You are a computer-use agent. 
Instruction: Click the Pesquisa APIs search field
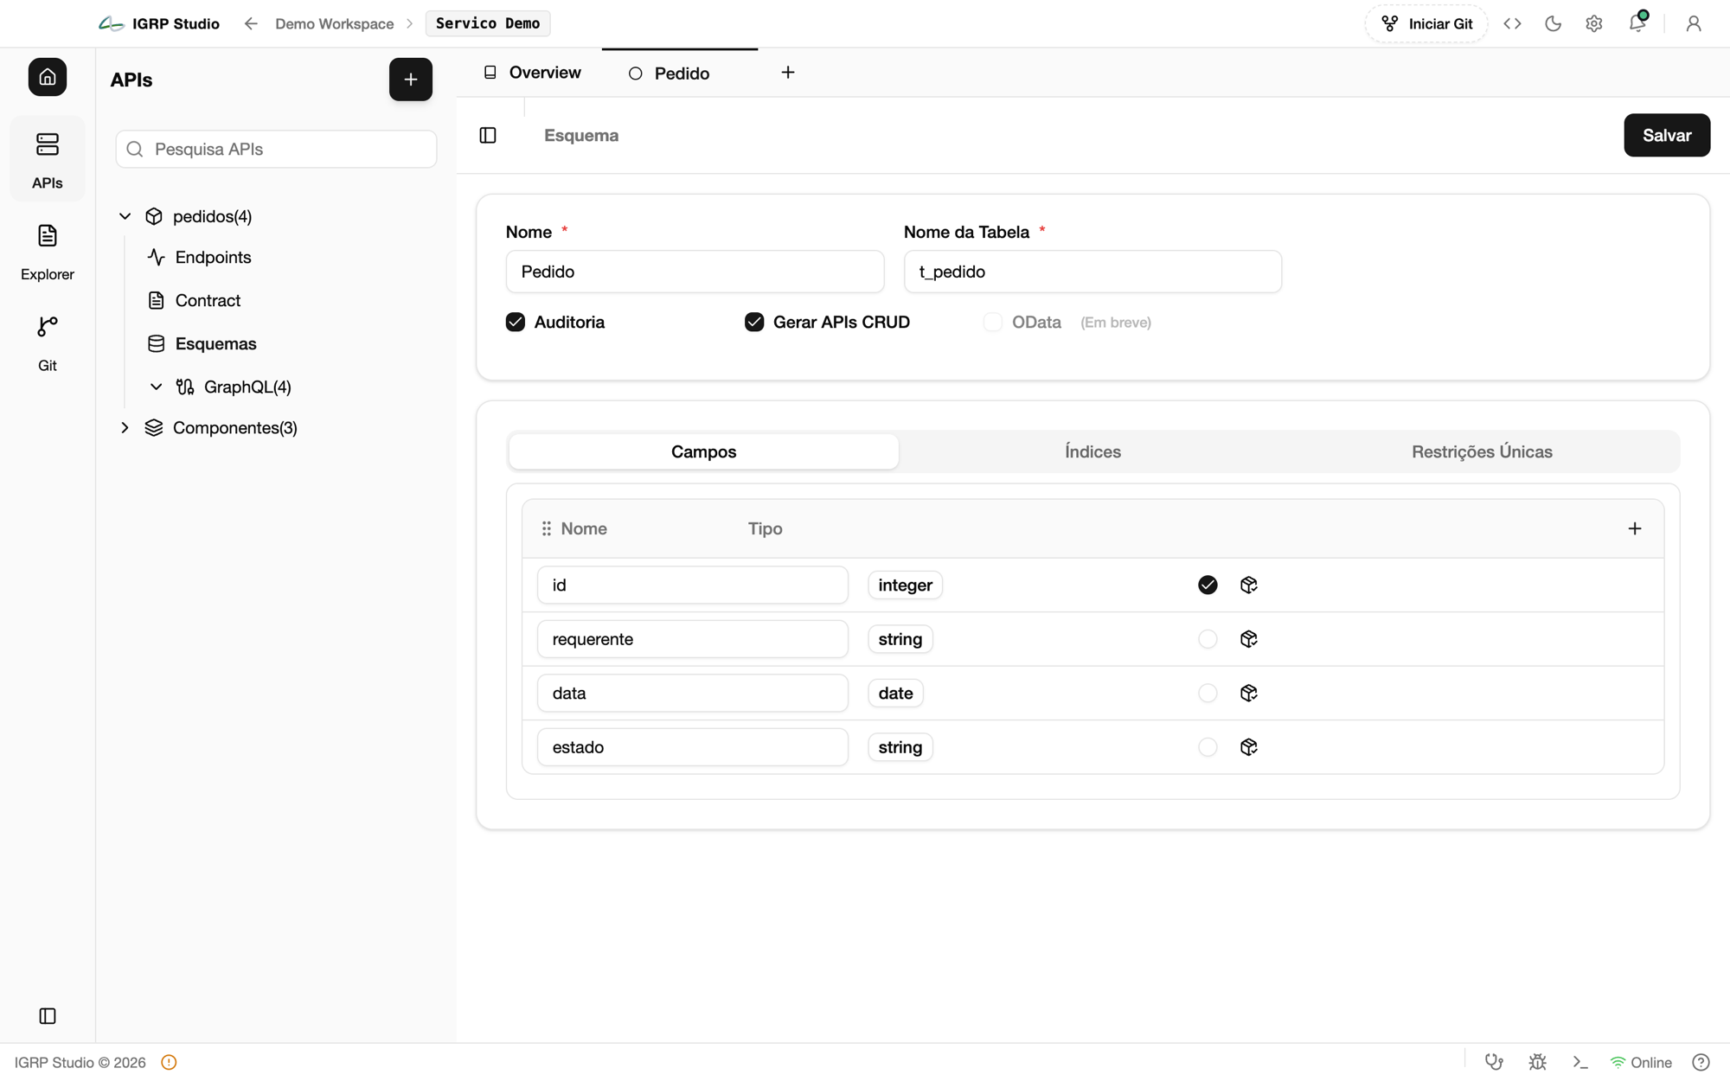click(276, 149)
